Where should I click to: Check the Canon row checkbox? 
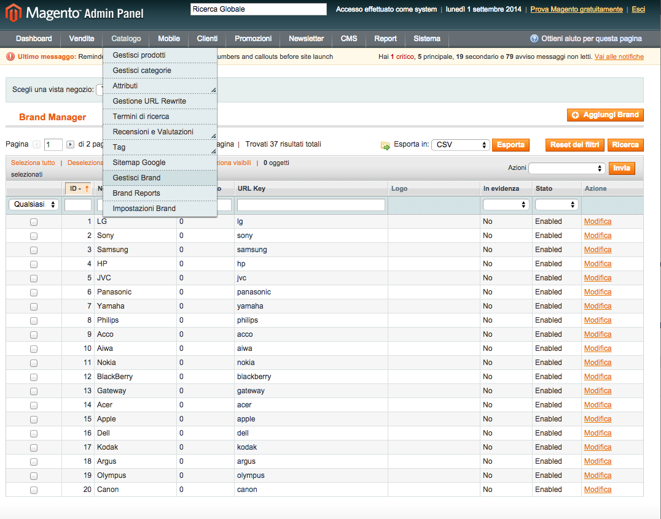pos(34,490)
